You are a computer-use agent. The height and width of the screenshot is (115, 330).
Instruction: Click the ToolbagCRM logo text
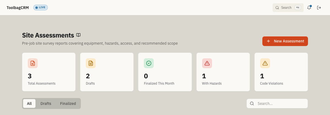point(18,8)
